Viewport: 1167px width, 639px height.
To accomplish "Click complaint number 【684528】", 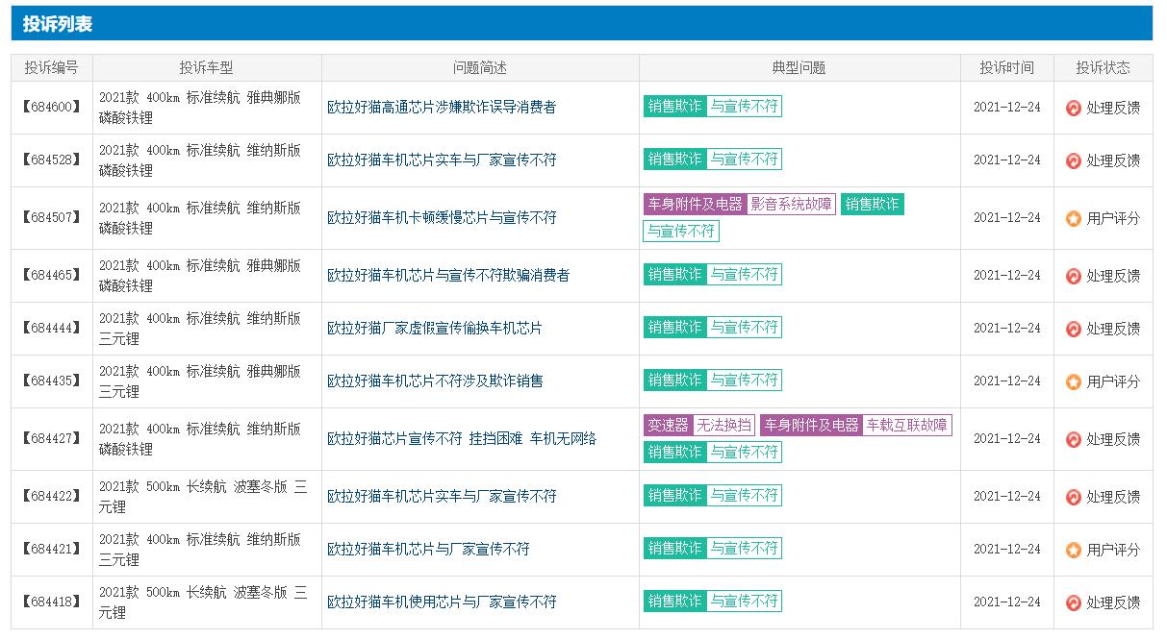I will pos(52,160).
